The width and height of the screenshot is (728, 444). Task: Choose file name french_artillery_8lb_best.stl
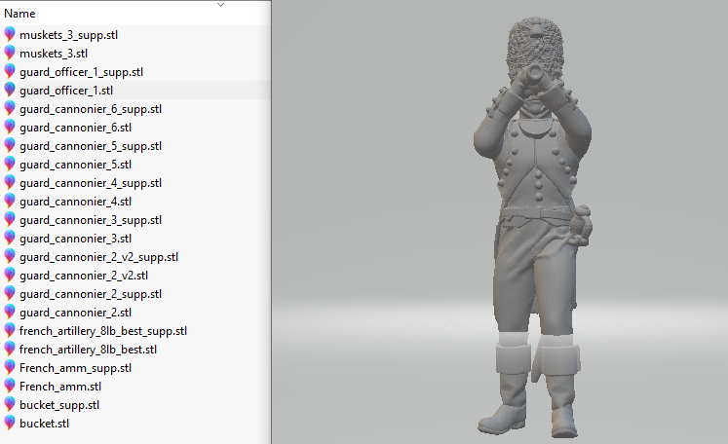coord(88,350)
